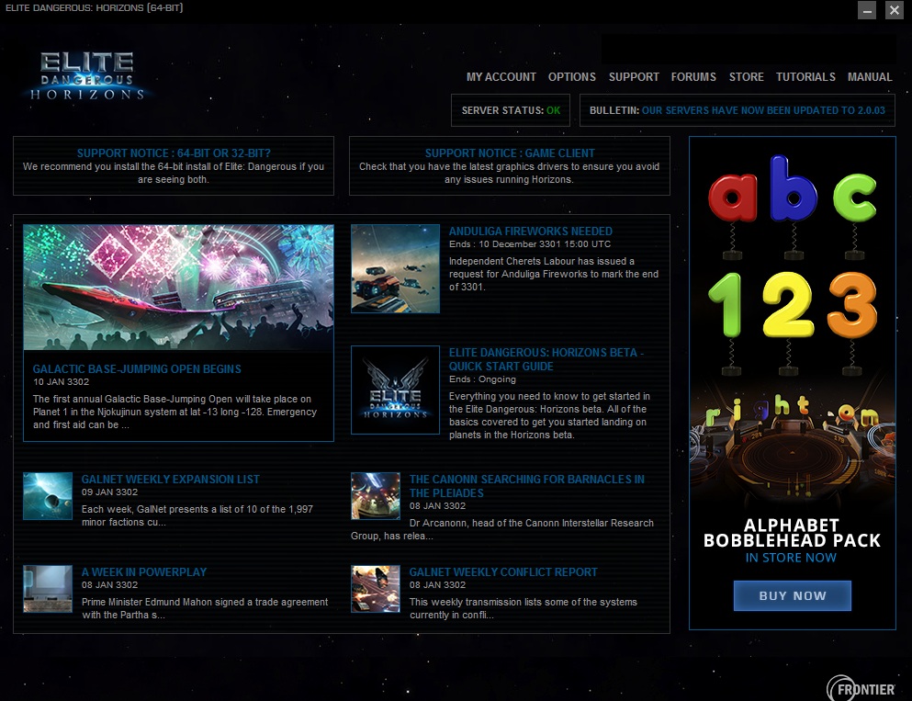
Task: Click the Alphabet Bobblehead Pack title
Action: tap(792, 533)
